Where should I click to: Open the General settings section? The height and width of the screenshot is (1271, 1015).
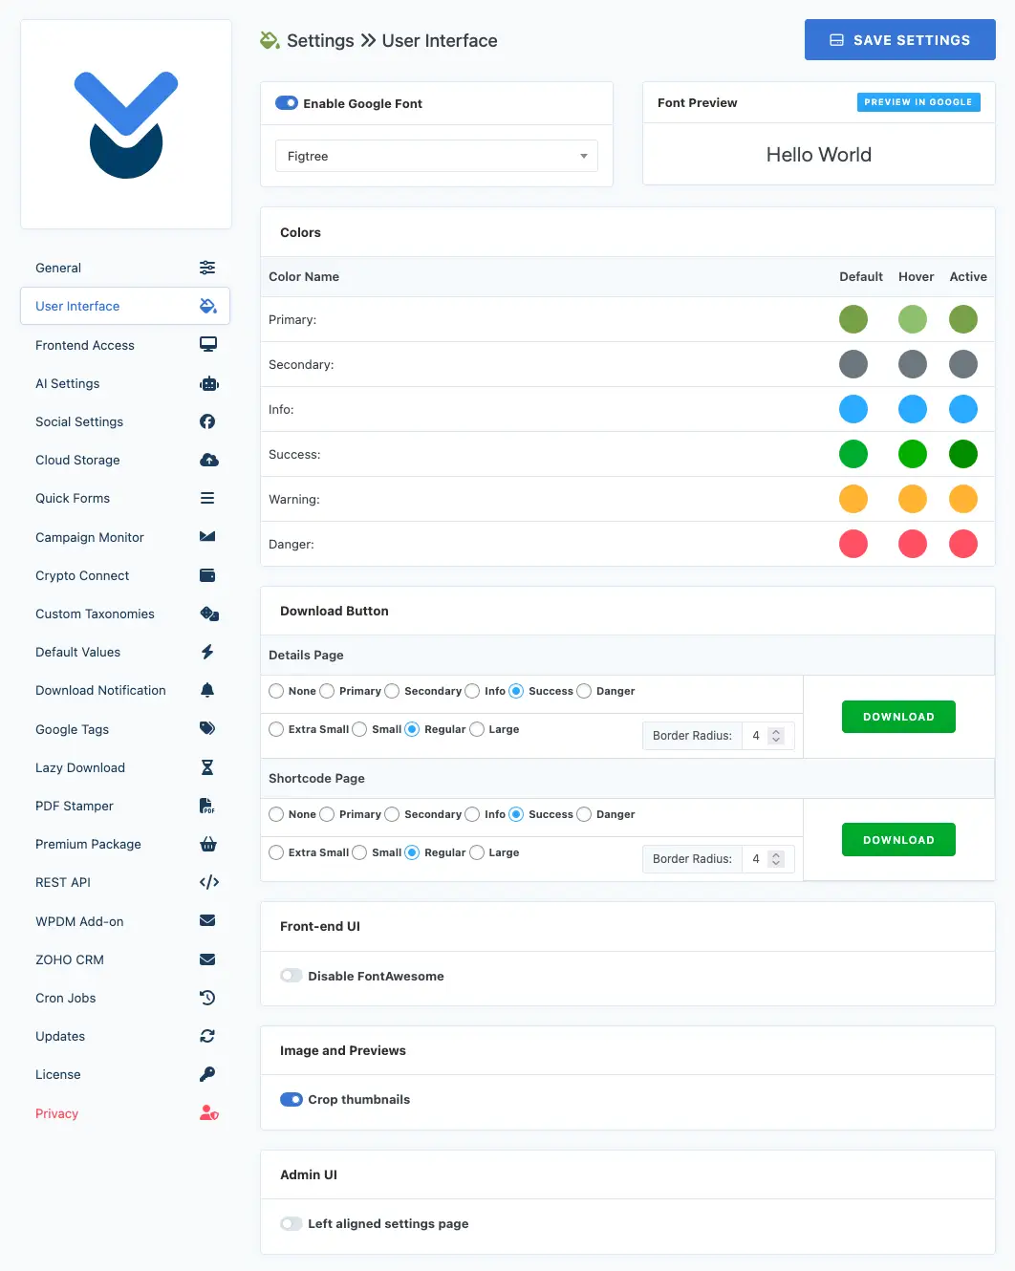coord(57,268)
